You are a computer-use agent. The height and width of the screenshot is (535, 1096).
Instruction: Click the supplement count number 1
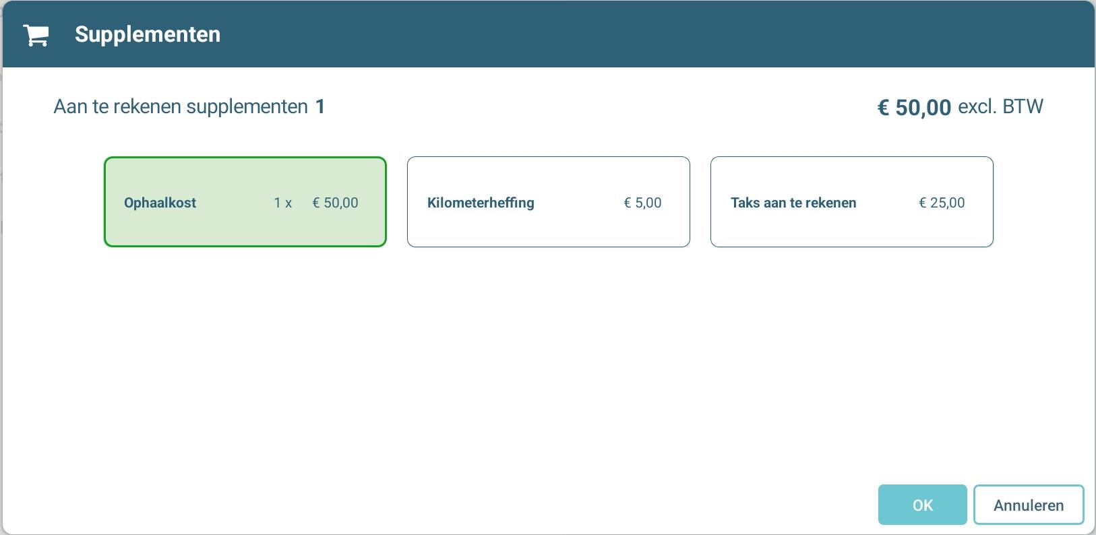click(x=320, y=106)
